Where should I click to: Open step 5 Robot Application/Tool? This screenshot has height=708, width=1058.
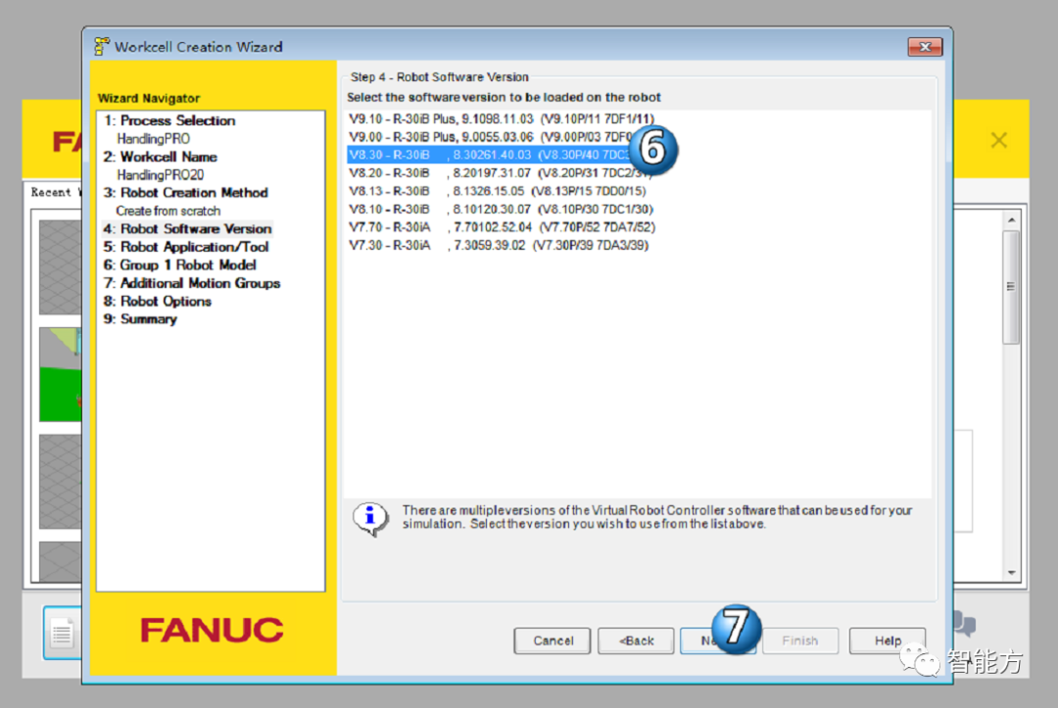coord(186,248)
